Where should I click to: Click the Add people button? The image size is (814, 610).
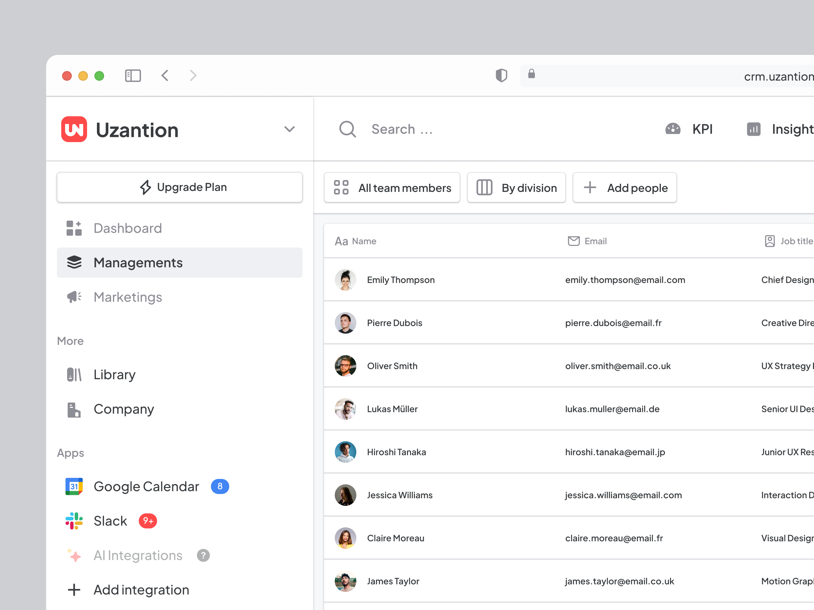point(624,188)
